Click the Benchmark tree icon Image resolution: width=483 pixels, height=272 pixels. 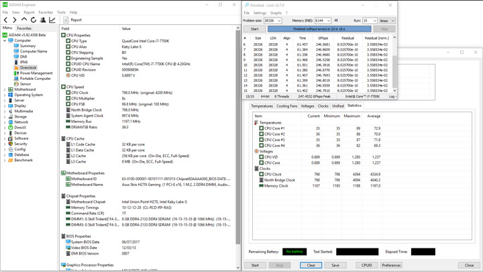pyautogui.click(x=11, y=161)
